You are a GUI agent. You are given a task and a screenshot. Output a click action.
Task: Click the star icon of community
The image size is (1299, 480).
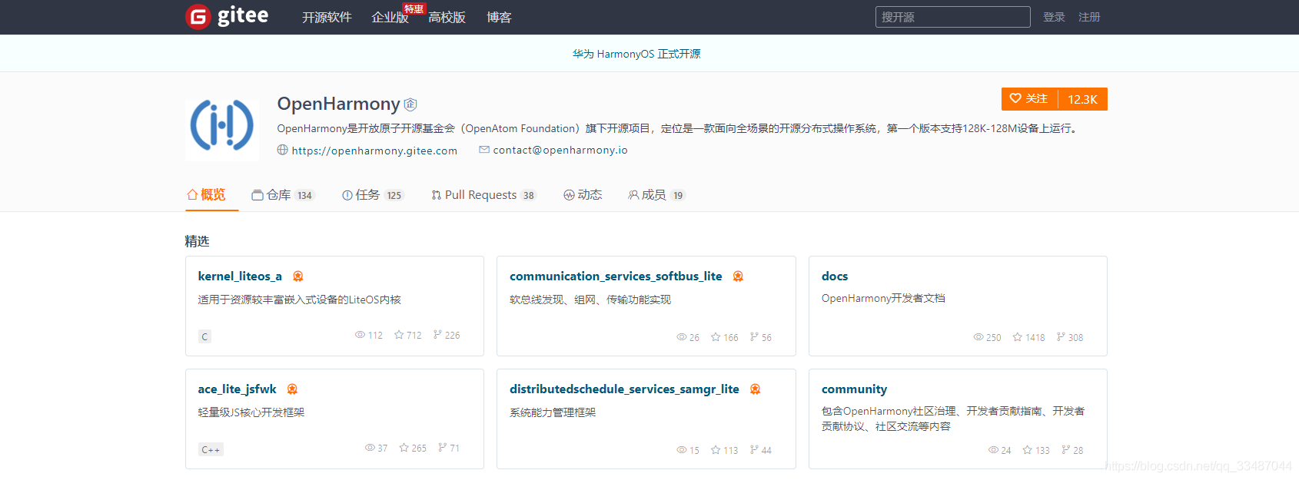(x=1028, y=450)
